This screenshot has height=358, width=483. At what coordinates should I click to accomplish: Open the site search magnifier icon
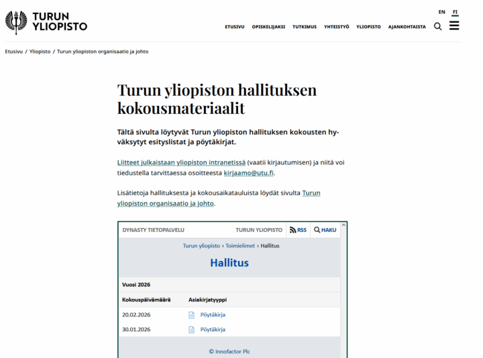(437, 26)
